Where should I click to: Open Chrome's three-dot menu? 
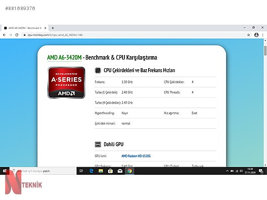click(263, 35)
